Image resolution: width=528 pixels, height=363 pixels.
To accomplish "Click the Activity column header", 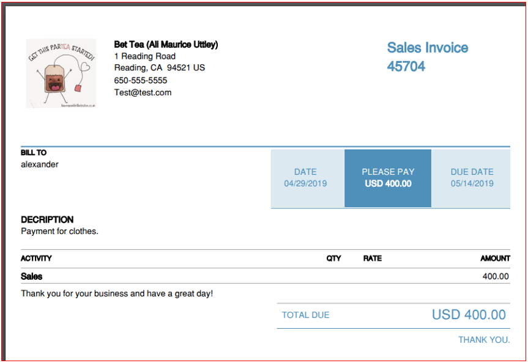I will pos(36,258).
